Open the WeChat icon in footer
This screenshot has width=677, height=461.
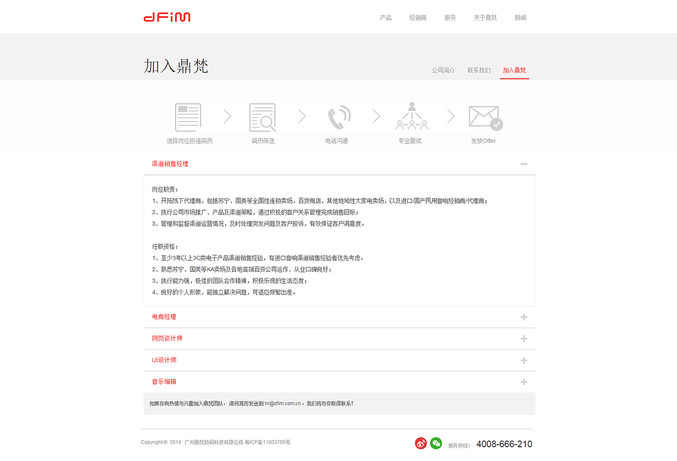(436, 444)
